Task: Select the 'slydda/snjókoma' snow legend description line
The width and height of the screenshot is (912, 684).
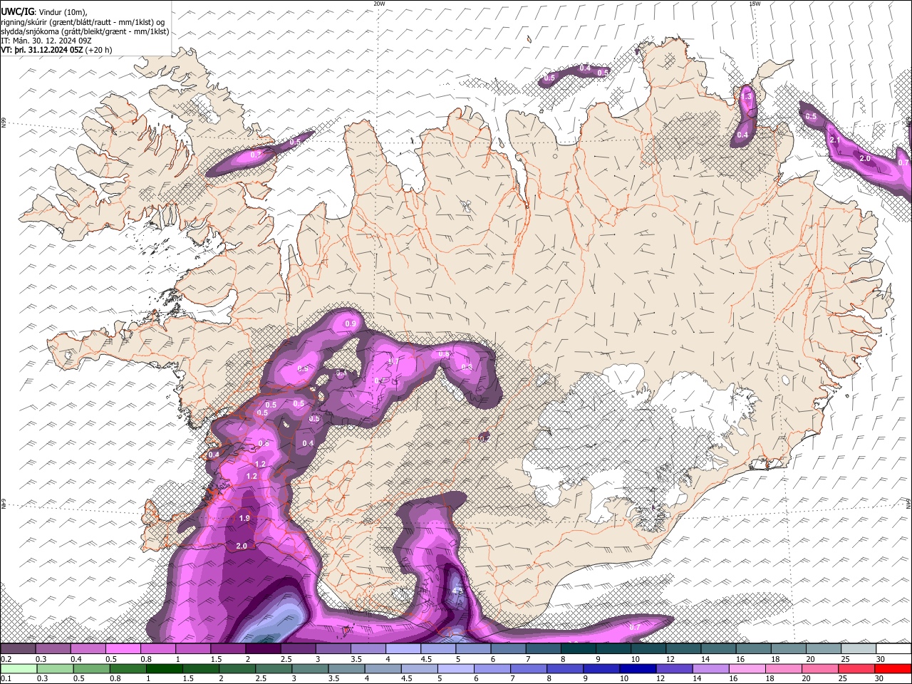Action: tap(85, 31)
